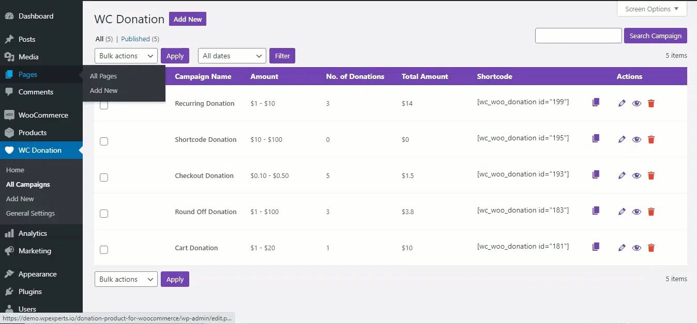This screenshot has width=697, height=324.
Task: View Checkout Donation campaign eye icon
Action: 637,175
